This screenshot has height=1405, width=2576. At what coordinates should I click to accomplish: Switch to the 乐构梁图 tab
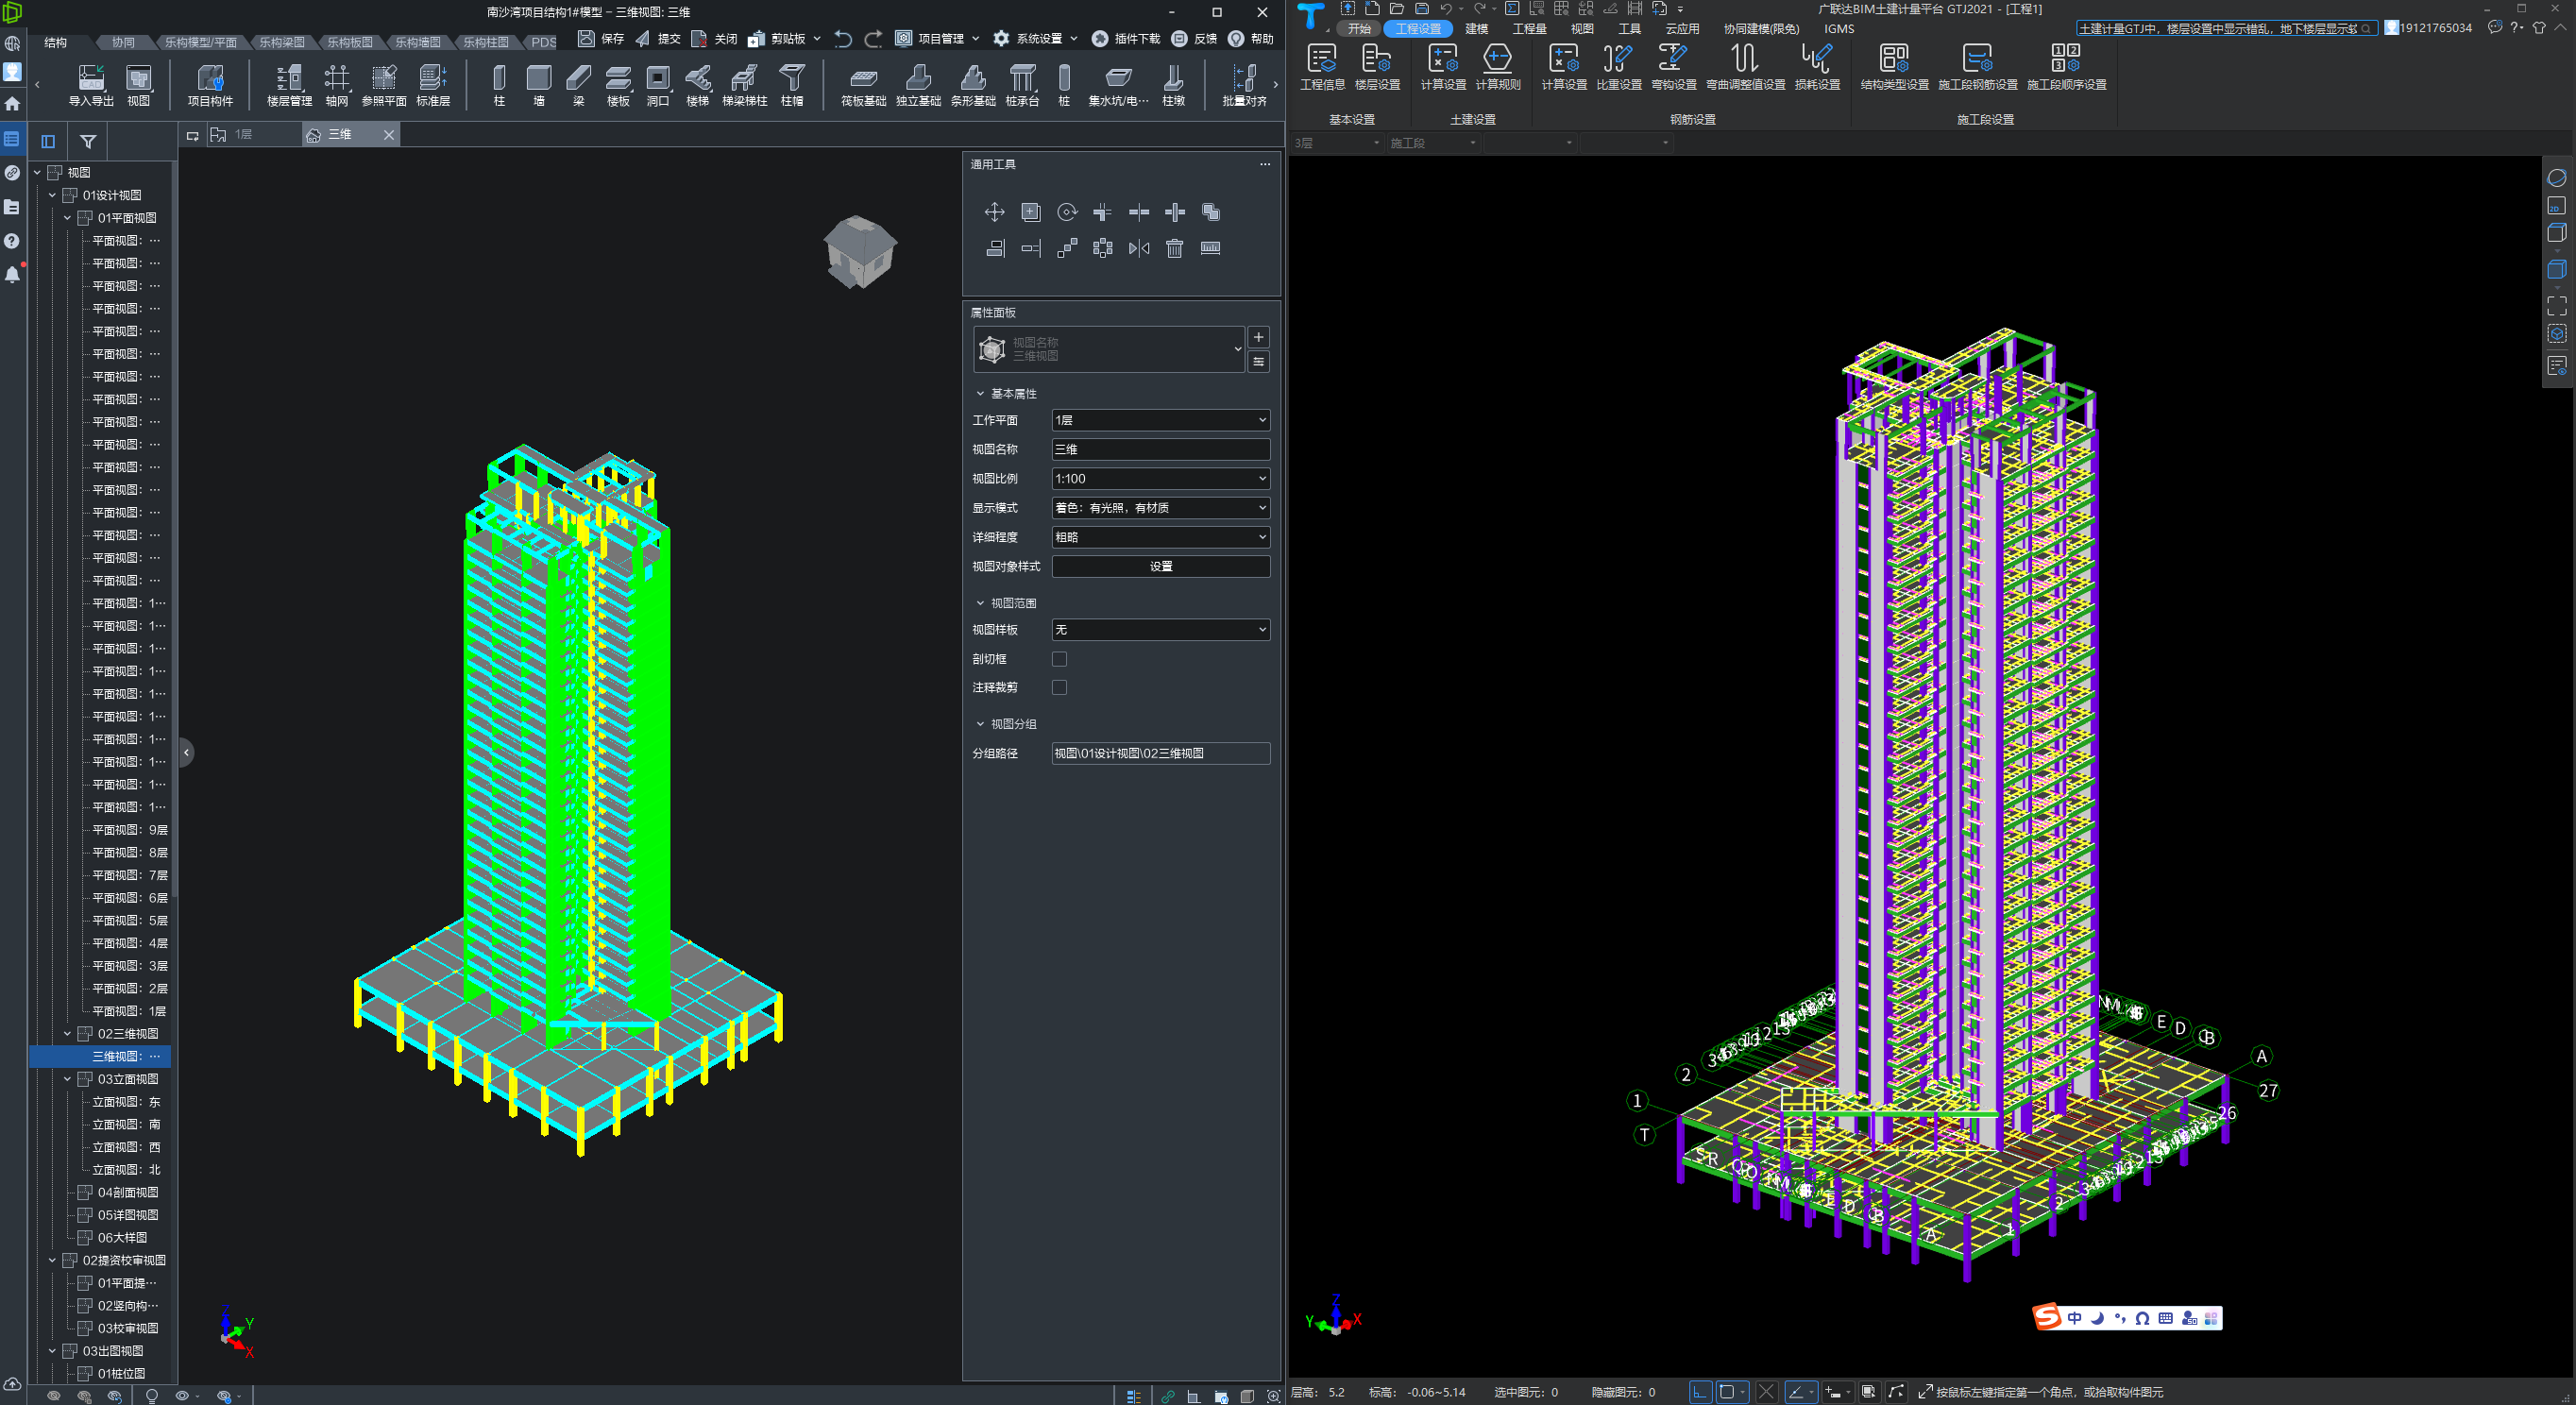point(281,42)
